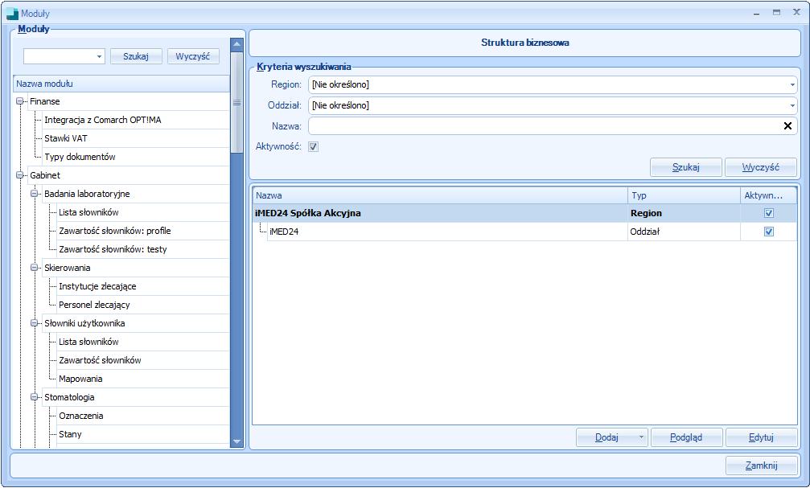Select the Słowniki użytkownika tree label
The width and height of the screenshot is (810, 488).
pyautogui.click(x=84, y=323)
